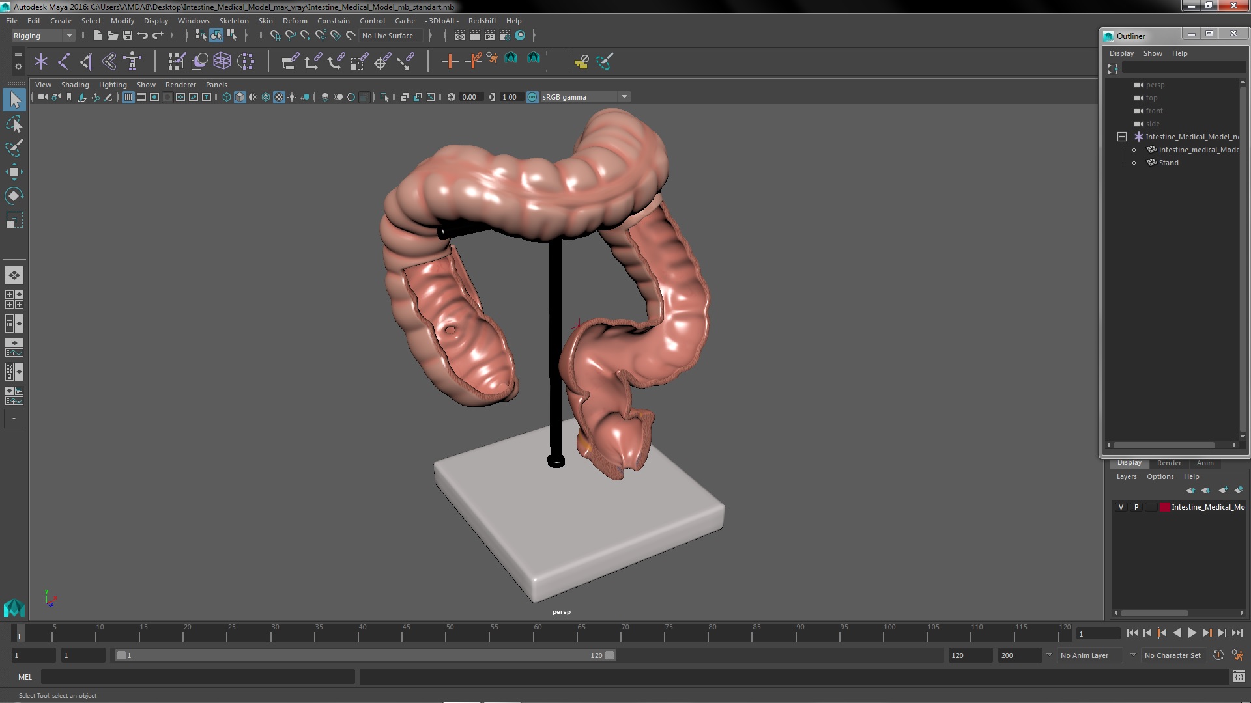This screenshot has height=703, width=1251.
Task: Click the Save Scene icon
Action: 128,36
